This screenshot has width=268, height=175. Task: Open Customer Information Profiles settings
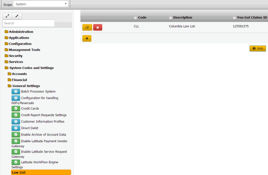[43, 121]
